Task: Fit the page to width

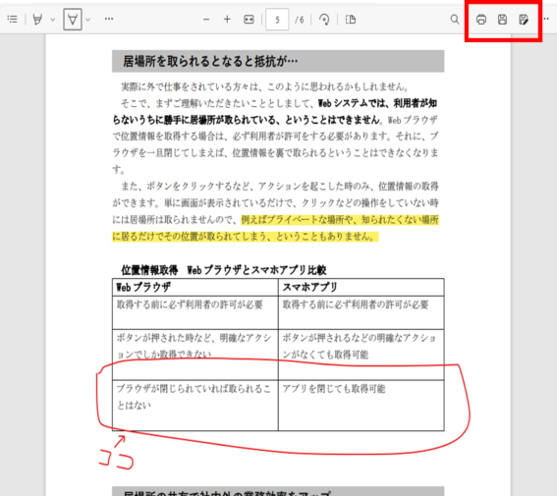Action: click(x=249, y=20)
